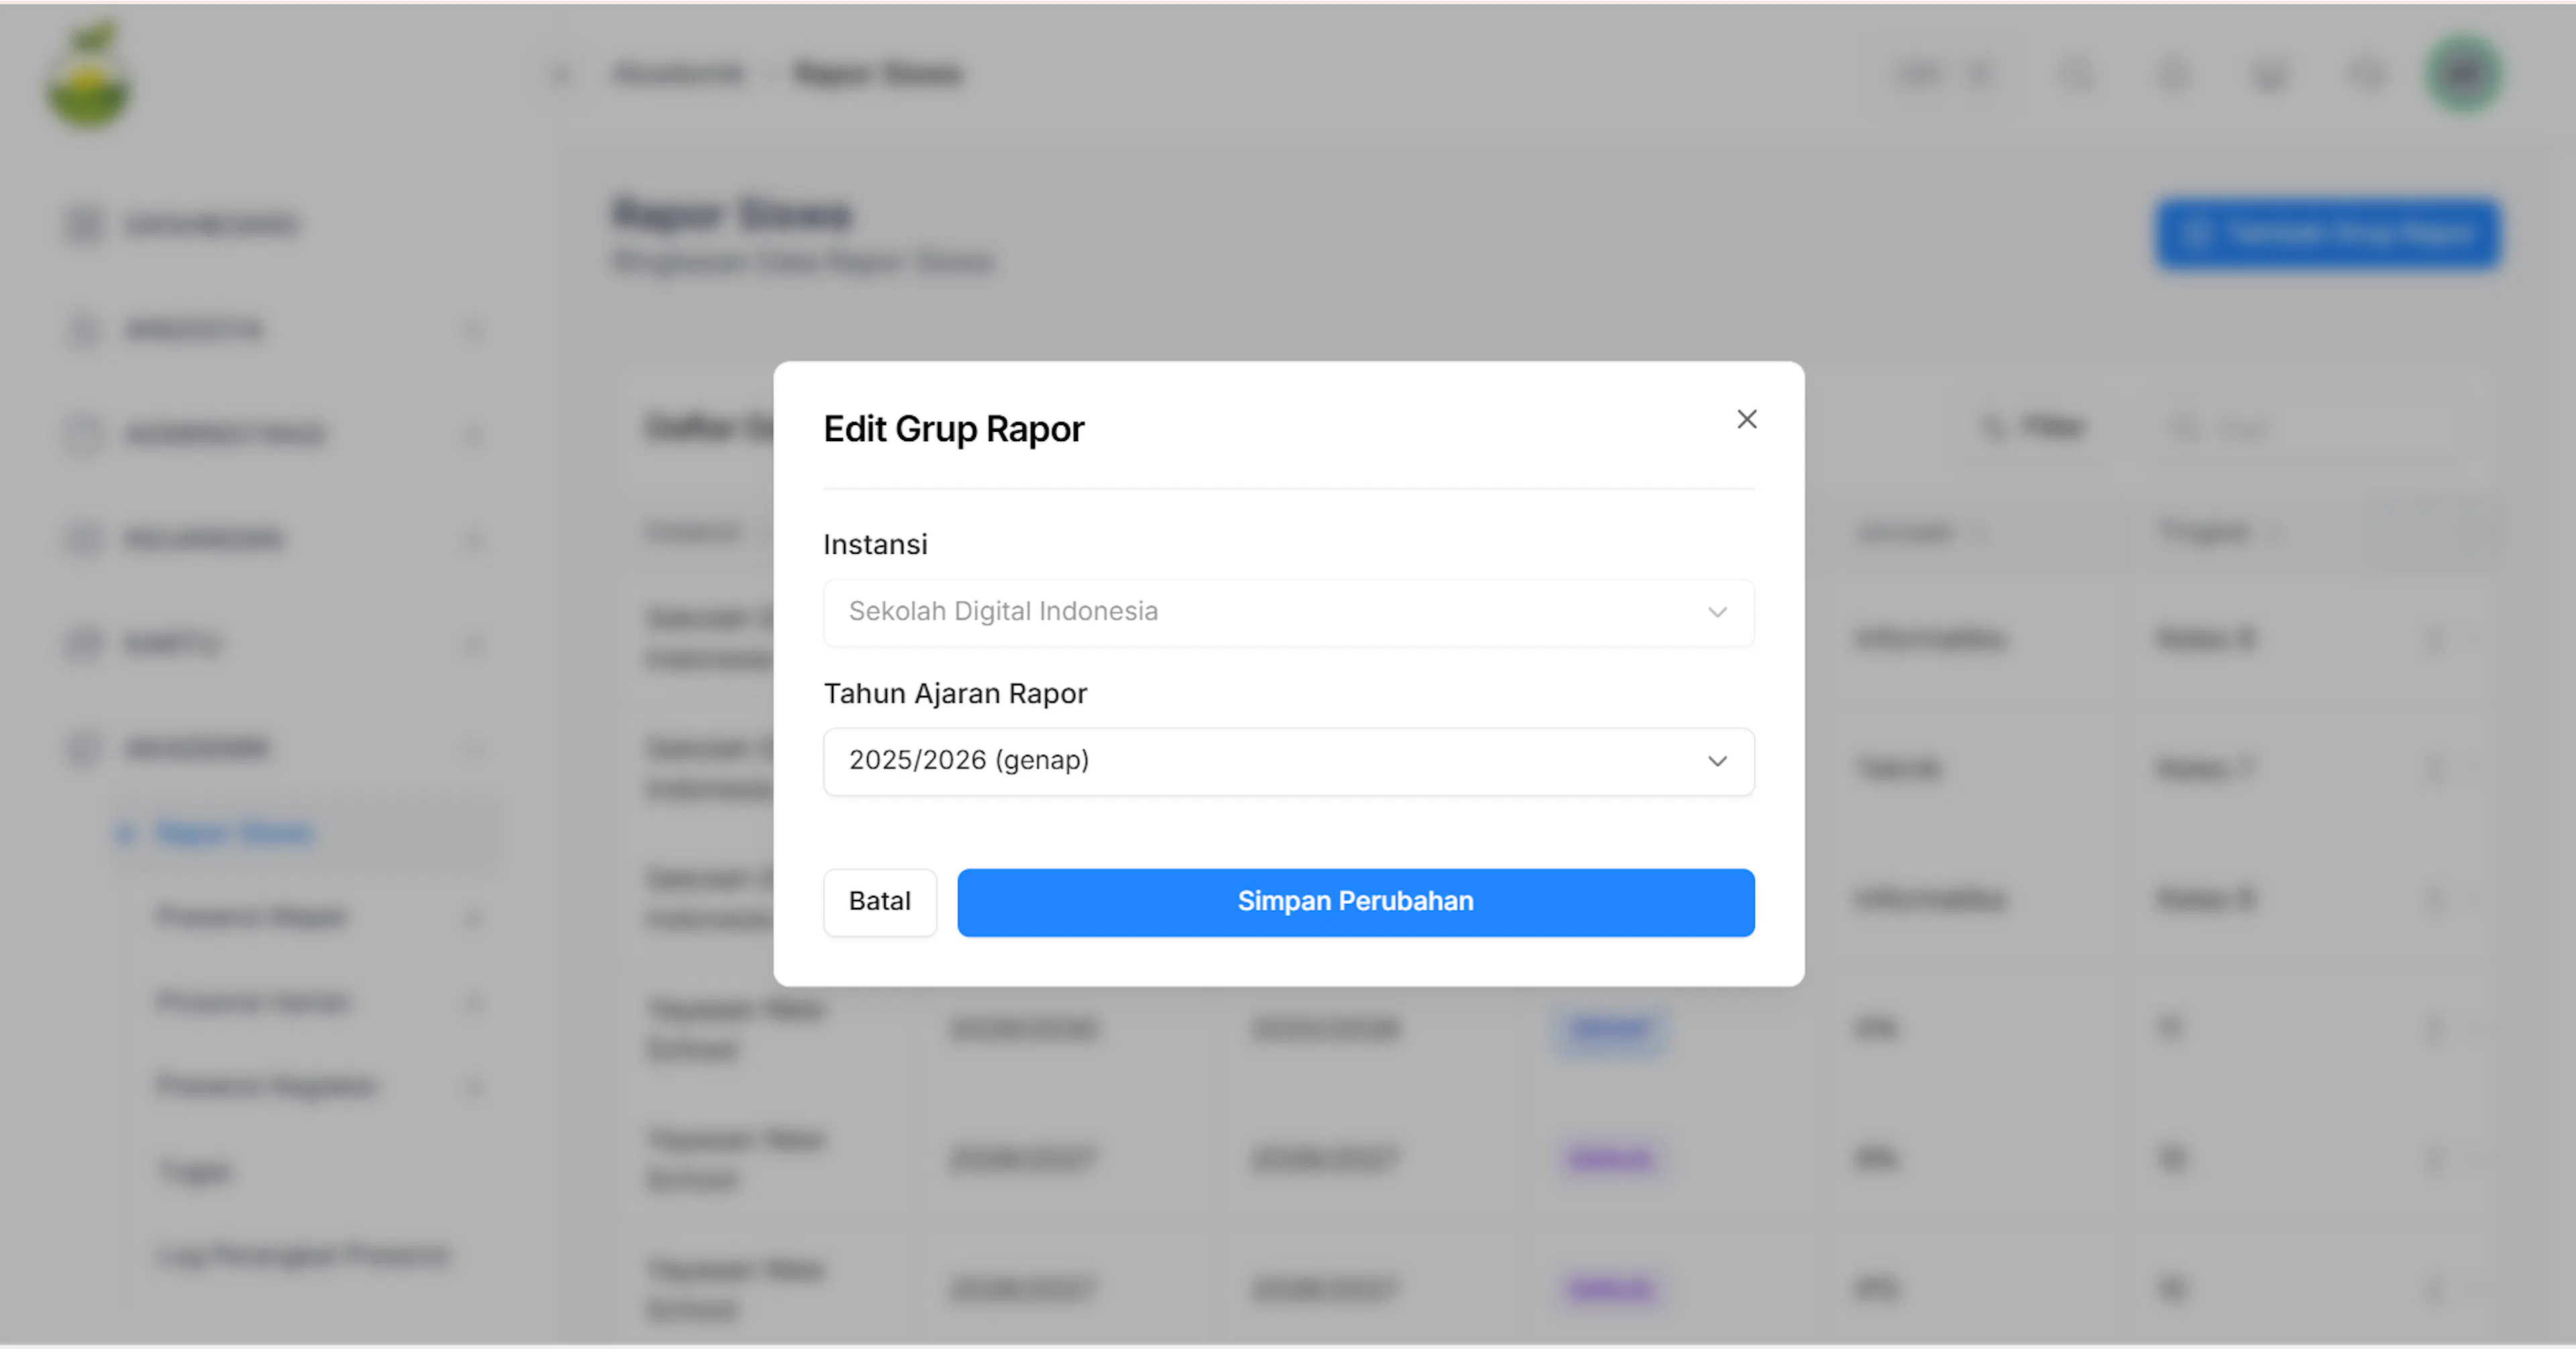Click the Filter icon above the table
Image resolution: width=2576 pixels, height=1349 pixels.
pos(1993,428)
